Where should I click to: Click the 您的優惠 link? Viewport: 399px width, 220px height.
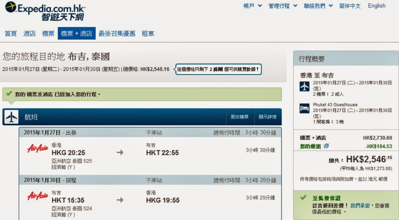tap(310, 146)
